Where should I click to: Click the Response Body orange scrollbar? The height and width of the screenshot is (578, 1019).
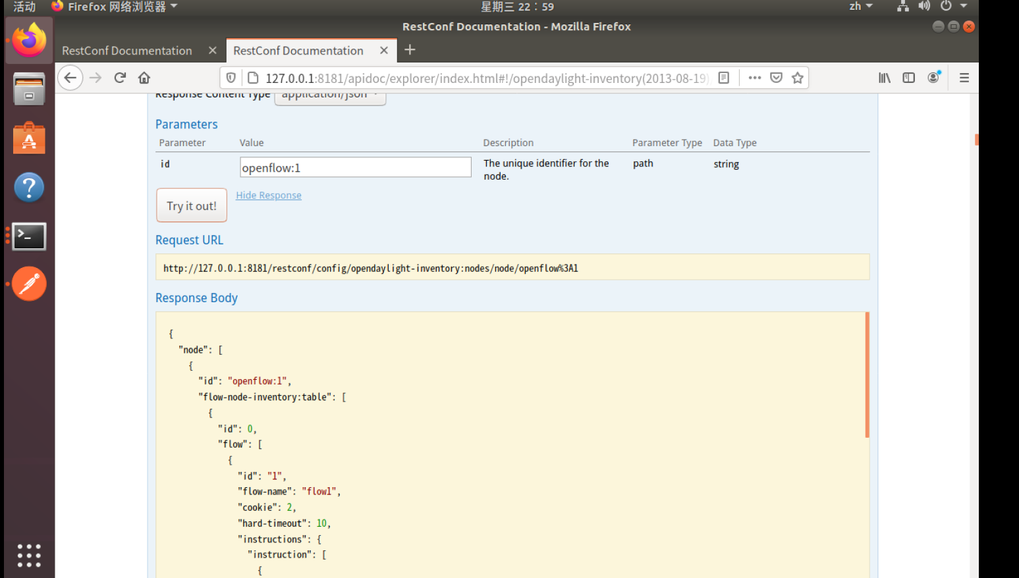coord(867,375)
